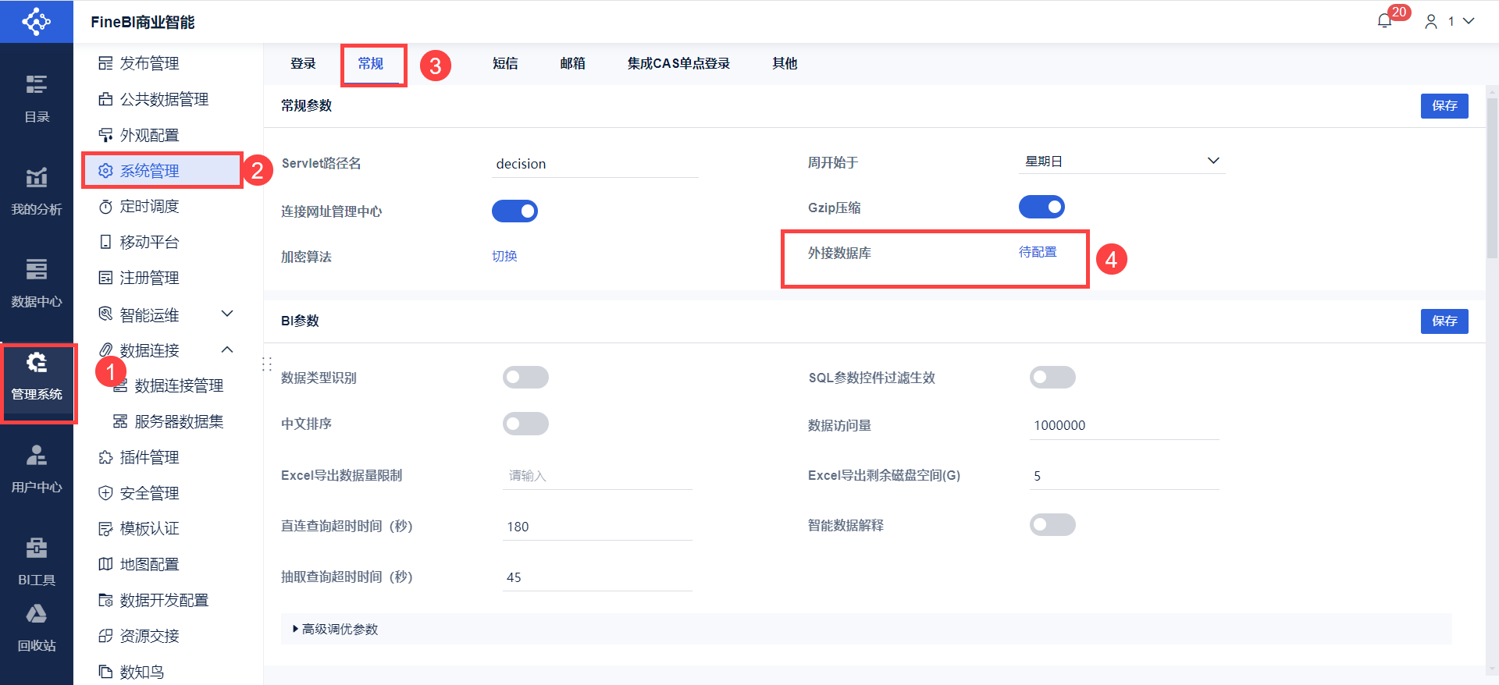Enable the 数据类型识别 toggle

pos(525,378)
